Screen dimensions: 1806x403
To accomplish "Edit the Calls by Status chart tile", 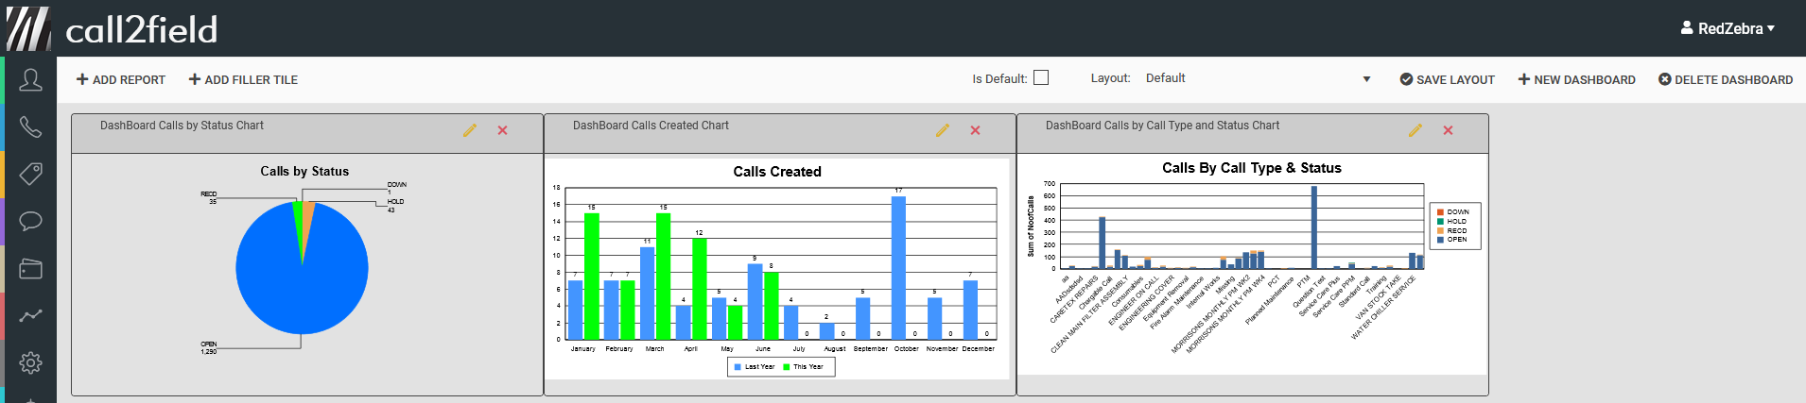I will (x=469, y=130).
